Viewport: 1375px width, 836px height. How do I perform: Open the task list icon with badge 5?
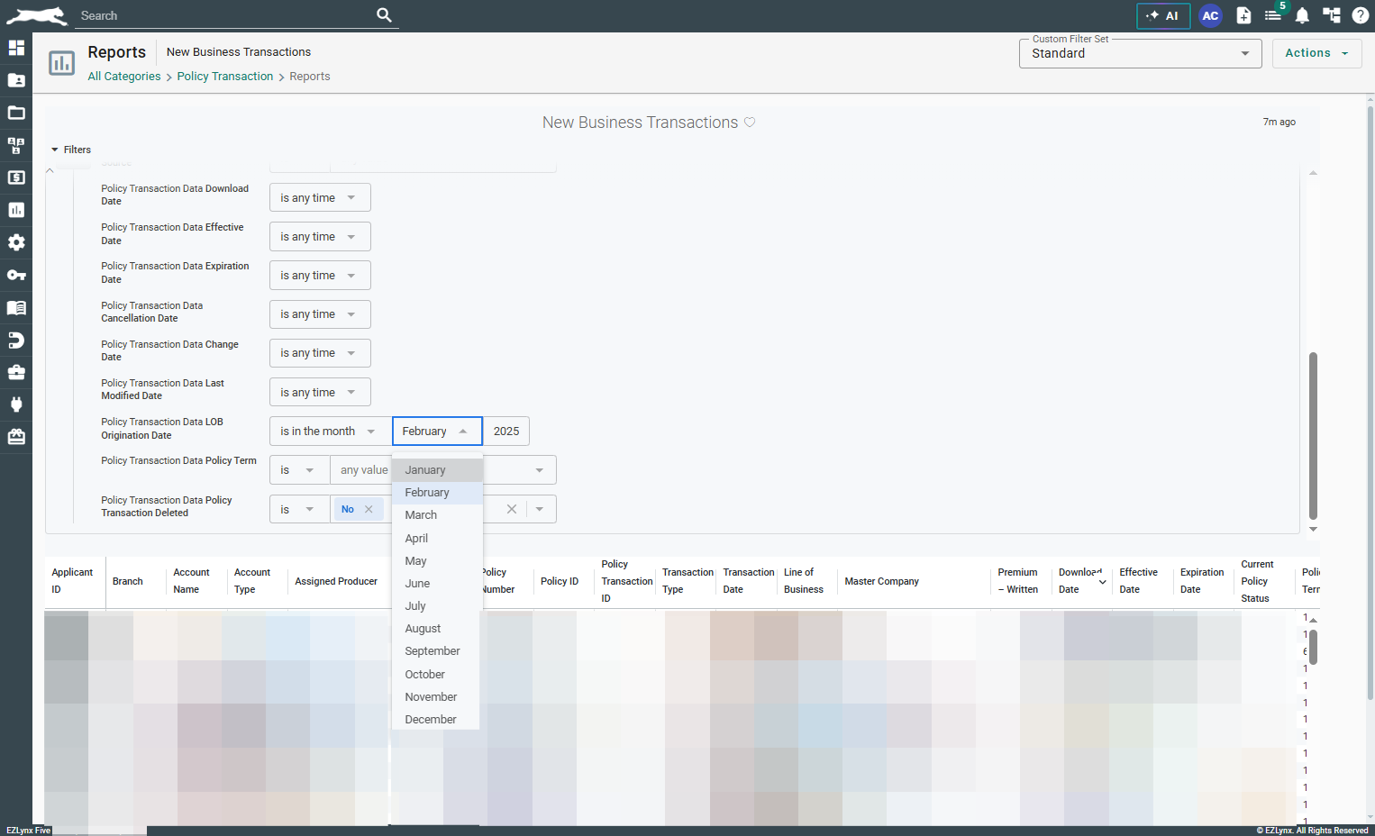point(1273,15)
